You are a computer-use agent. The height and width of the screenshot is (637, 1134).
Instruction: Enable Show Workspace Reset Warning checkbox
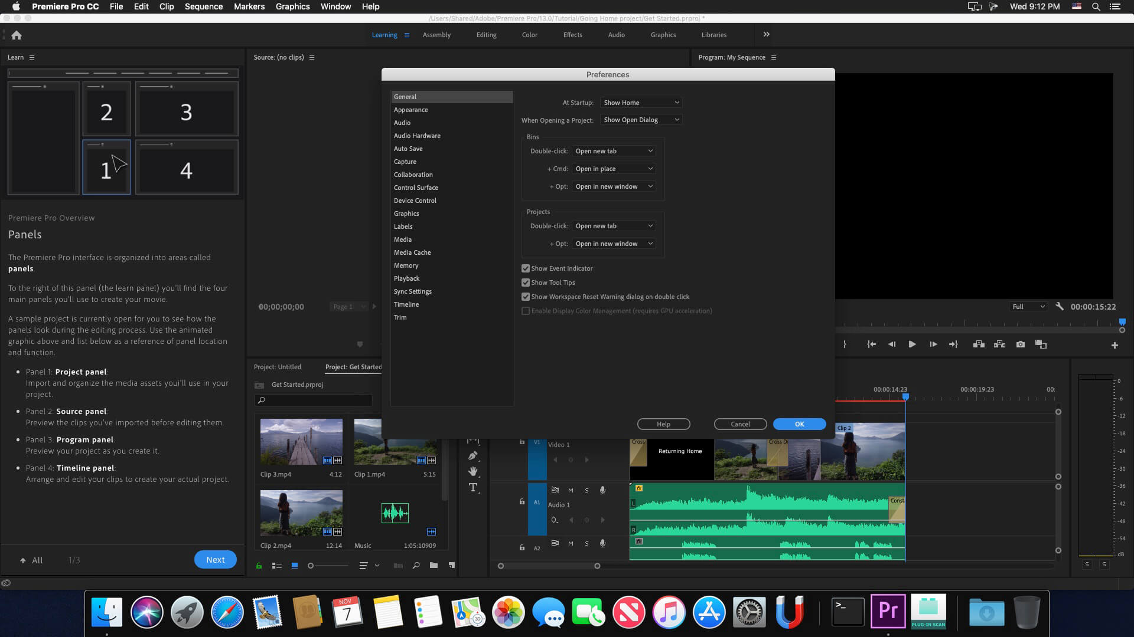coord(526,296)
